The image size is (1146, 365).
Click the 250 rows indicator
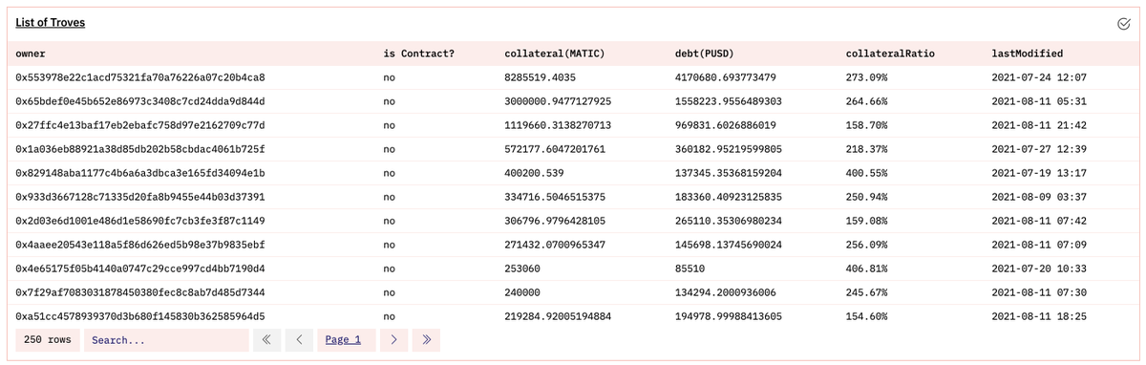tap(48, 339)
